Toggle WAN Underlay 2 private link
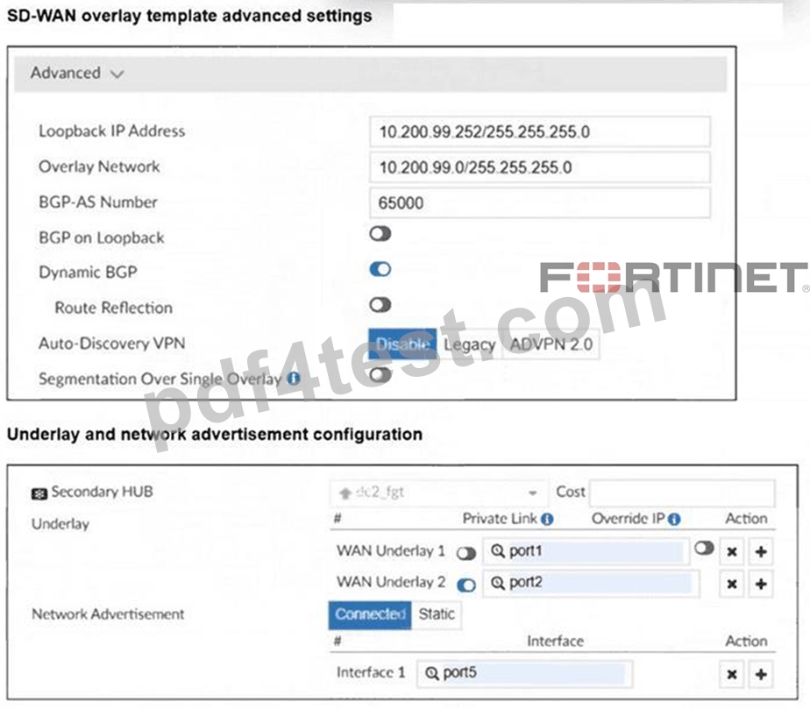The width and height of the screenshot is (810, 709). coord(466,585)
